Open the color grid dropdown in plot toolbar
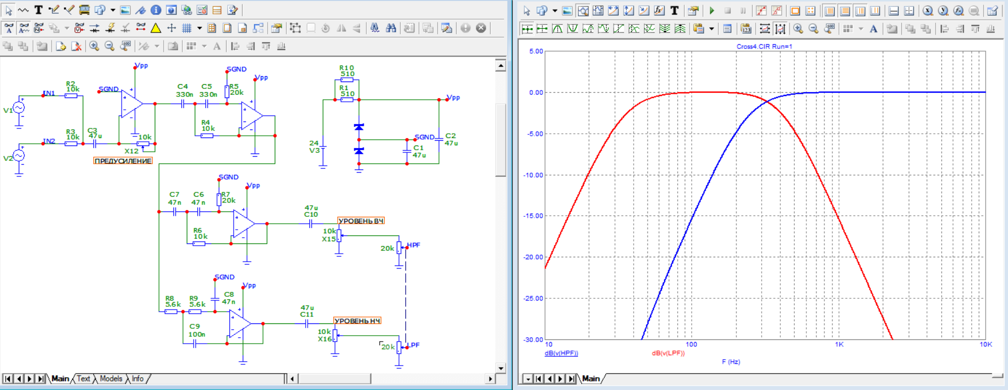1008x390 pixels. click(x=861, y=29)
